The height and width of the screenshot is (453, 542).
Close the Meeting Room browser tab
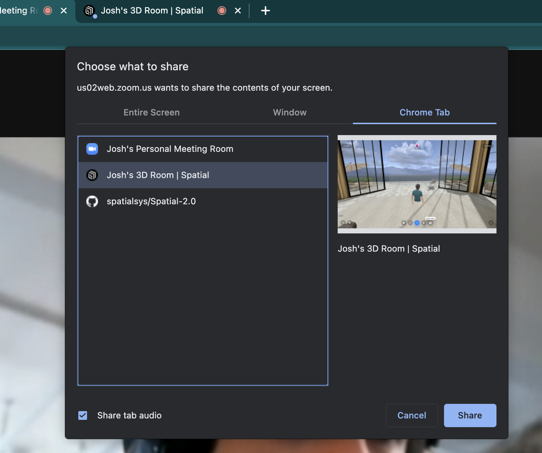[x=64, y=11]
